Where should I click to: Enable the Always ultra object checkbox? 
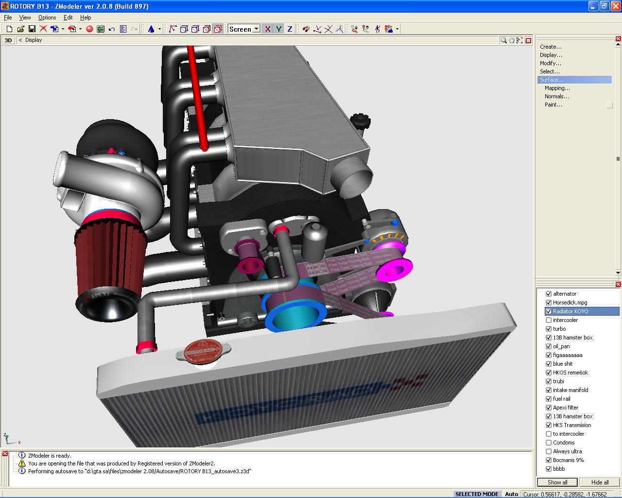click(549, 451)
